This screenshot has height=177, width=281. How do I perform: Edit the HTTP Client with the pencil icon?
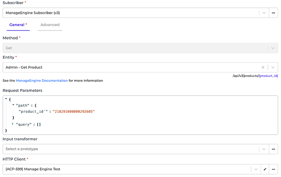point(265,169)
